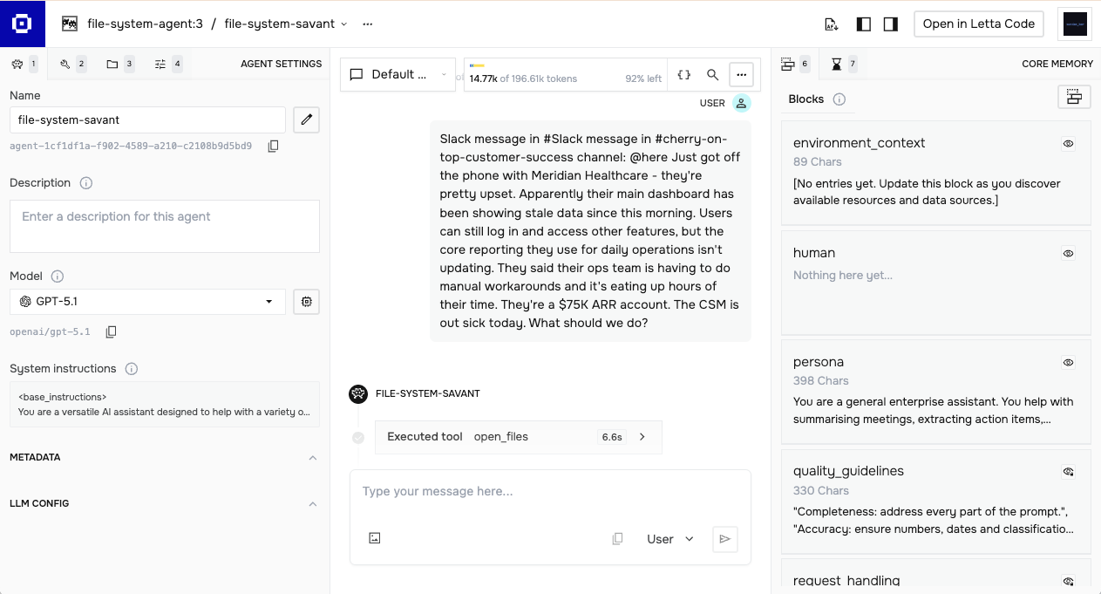Screen dimensions: 1101x594
Task: Switch to hourglass tab 7
Action: click(x=844, y=64)
